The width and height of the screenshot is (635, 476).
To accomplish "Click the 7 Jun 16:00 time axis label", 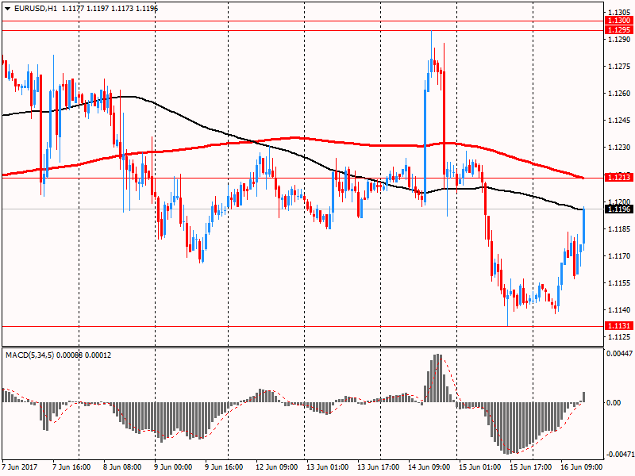I will (71, 467).
